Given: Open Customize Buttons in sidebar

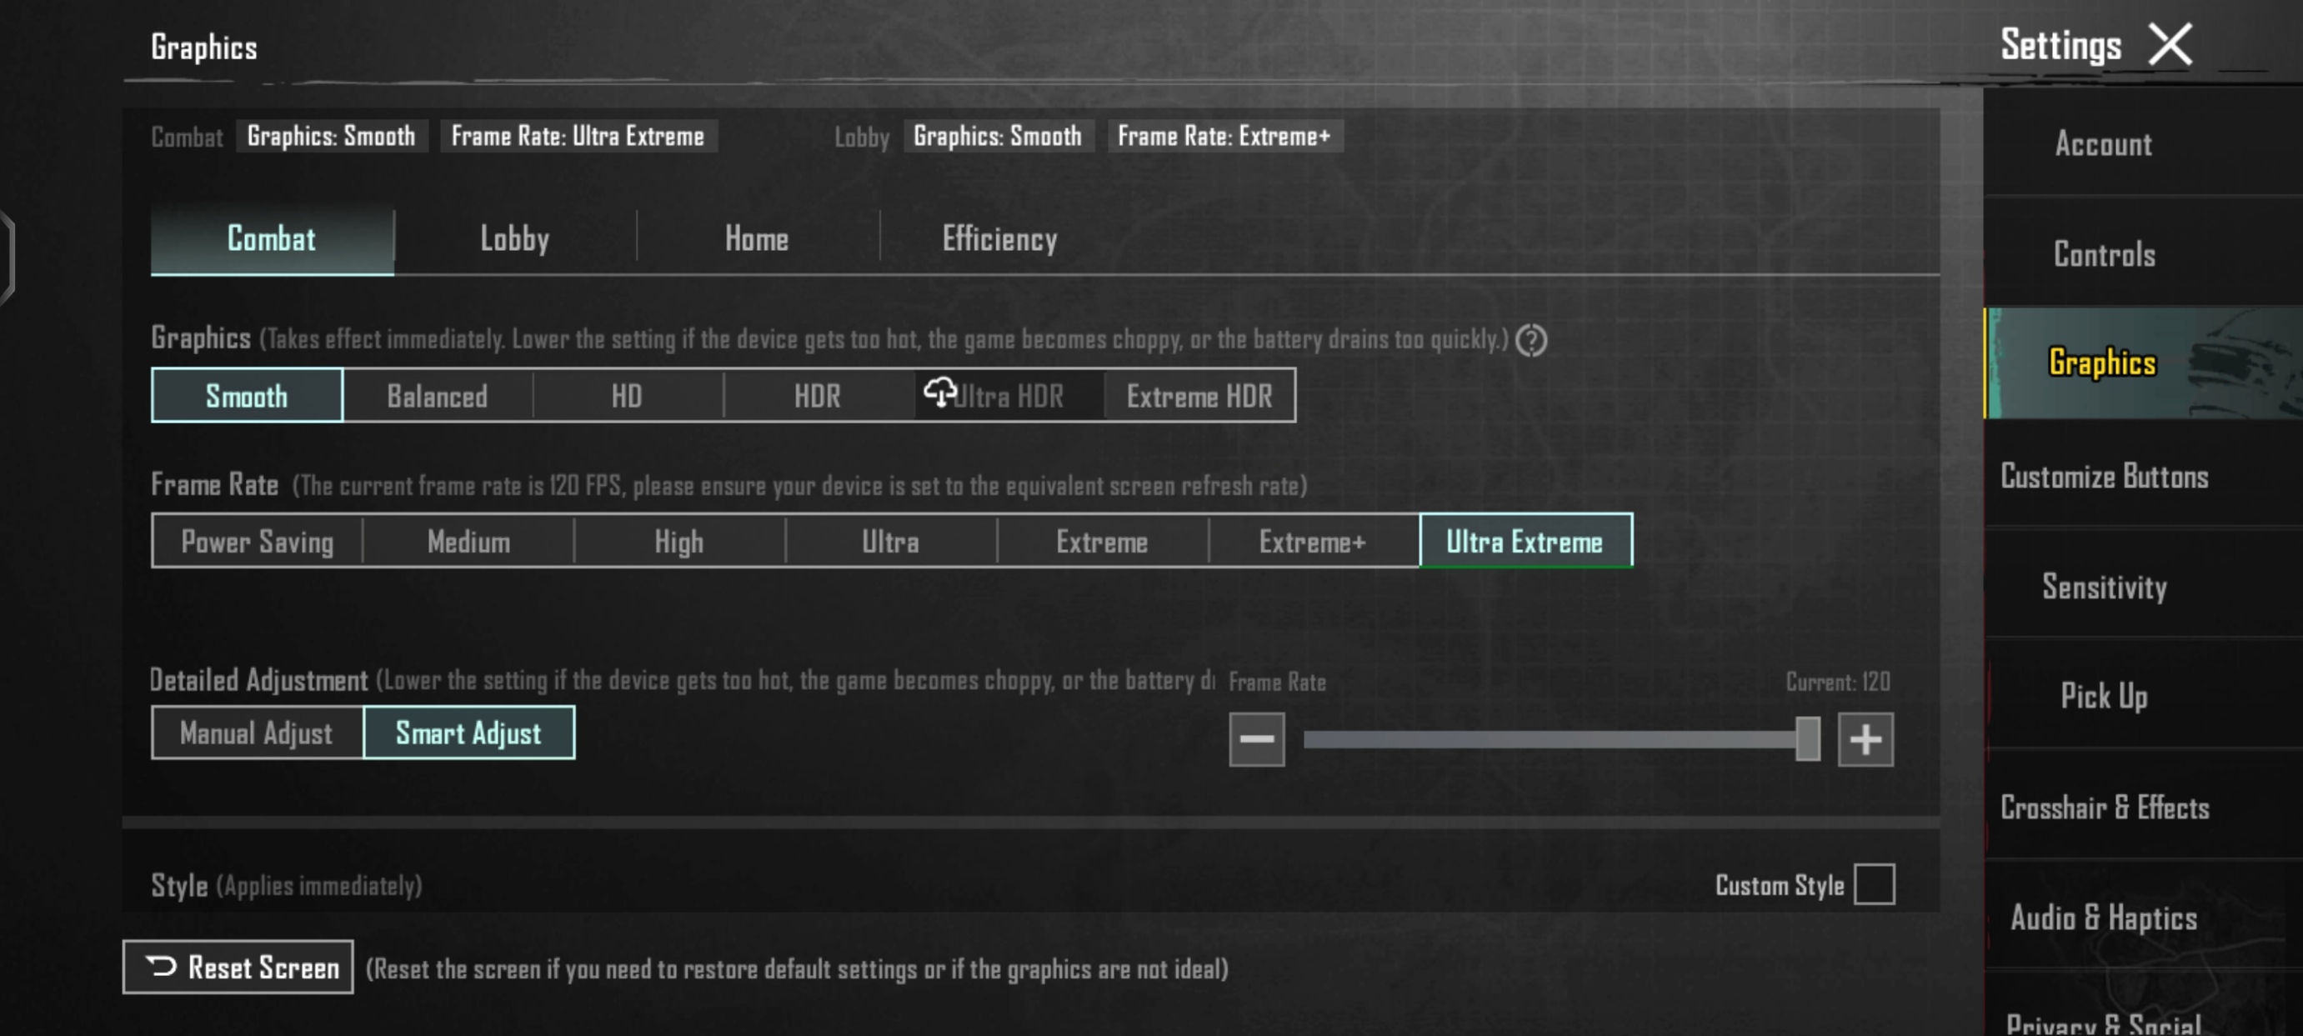Looking at the screenshot, I should tap(2104, 477).
